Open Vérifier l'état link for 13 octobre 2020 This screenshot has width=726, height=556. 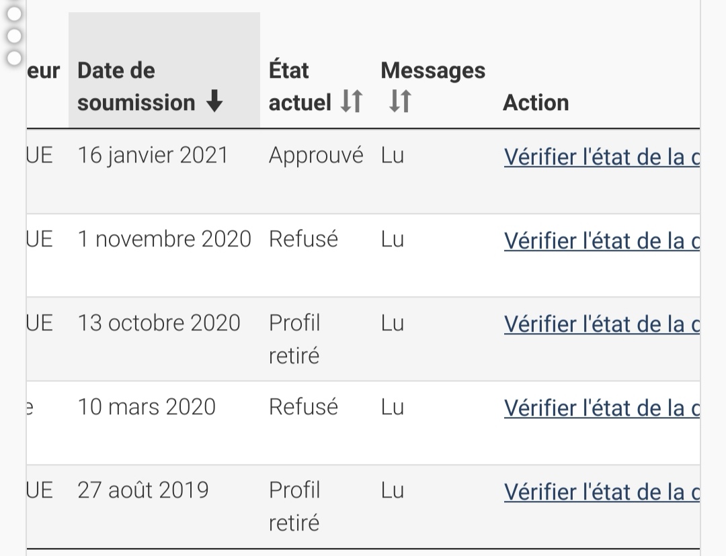602,324
